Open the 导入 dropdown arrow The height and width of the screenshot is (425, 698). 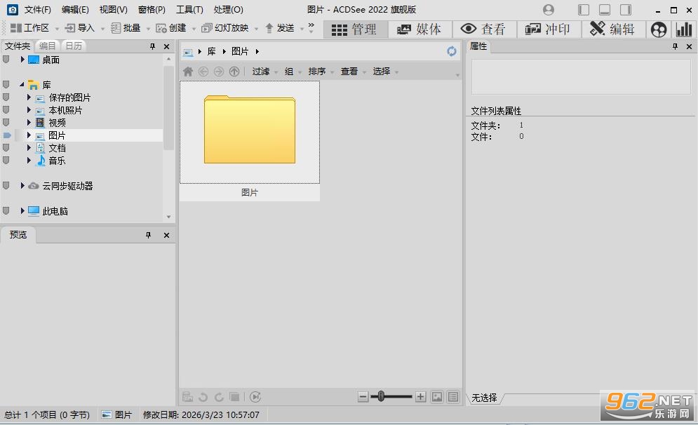coord(103,29)
